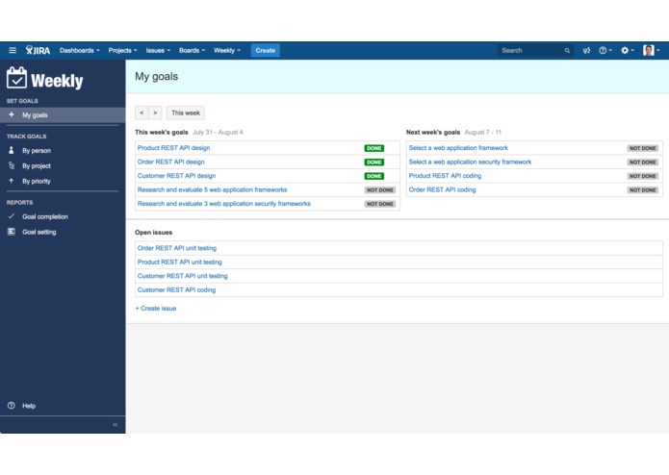This screenshot has height=475, width=669.
Task: Open the Goal setting report
Action: click(x=39, y=232)
